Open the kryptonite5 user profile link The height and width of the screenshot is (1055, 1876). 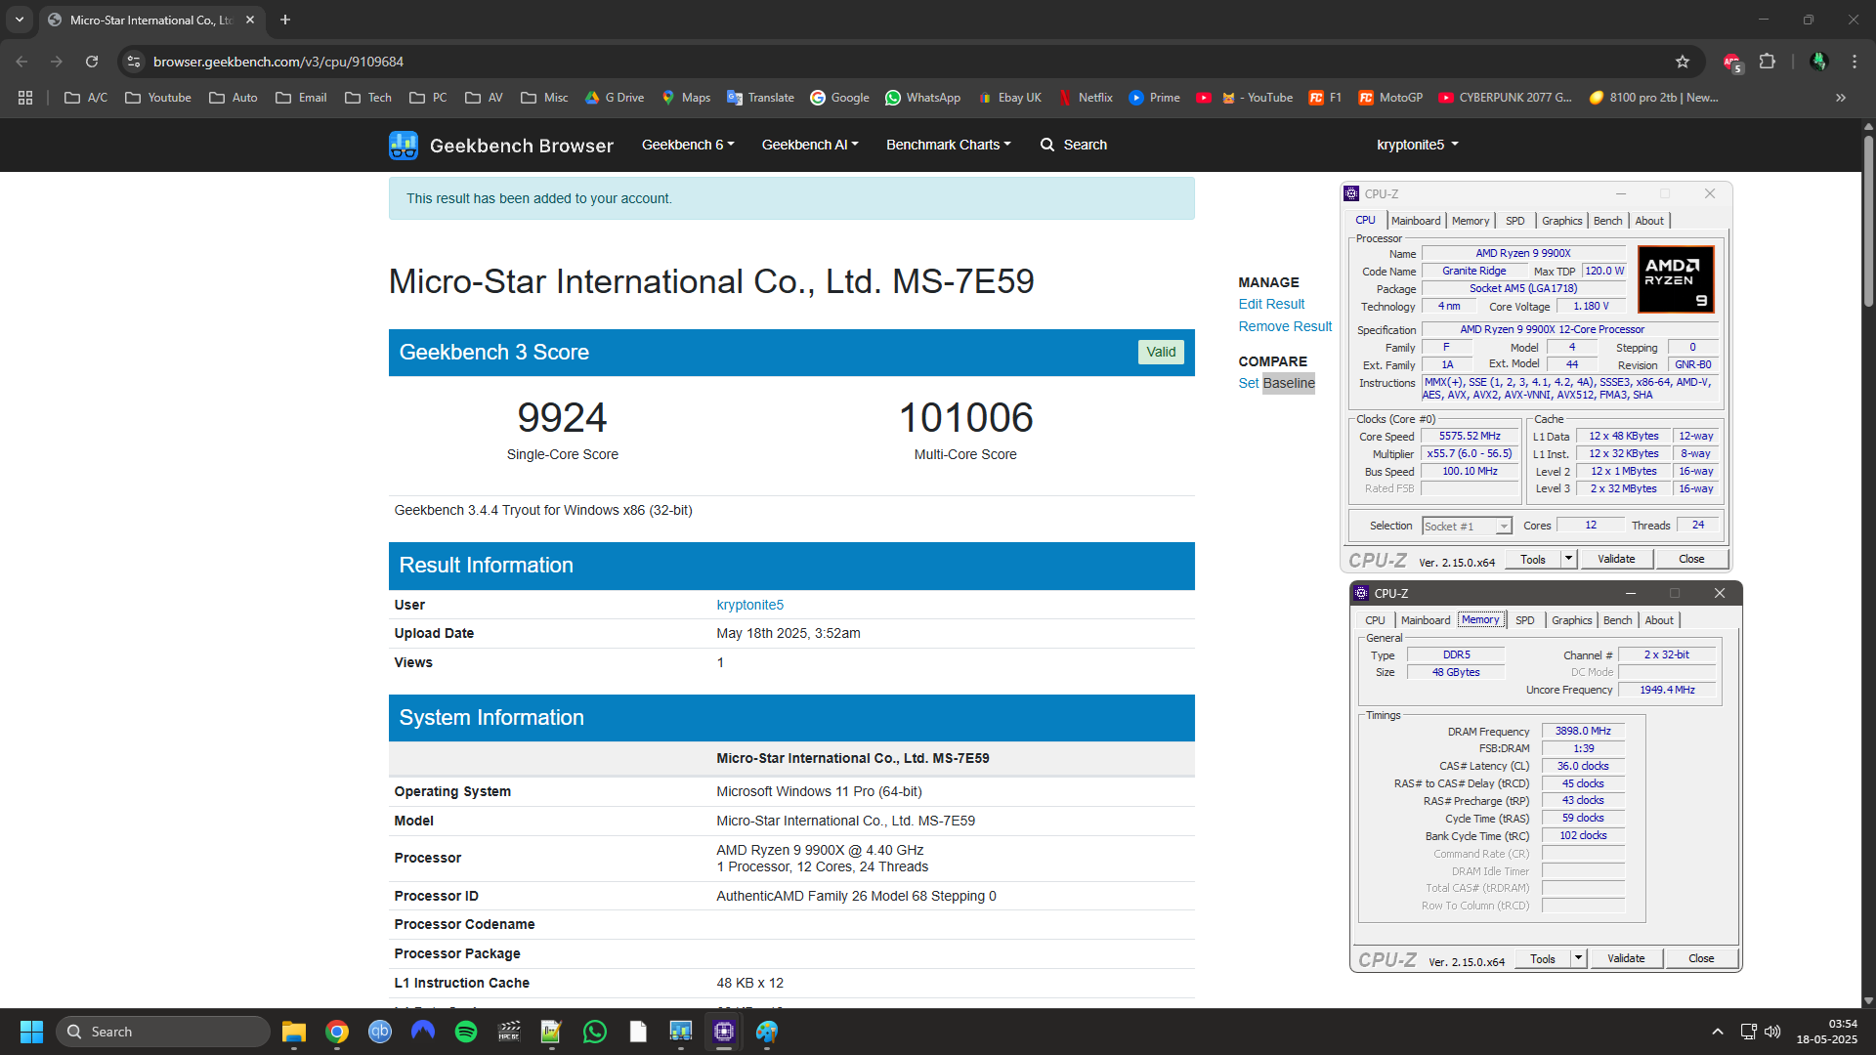749,605
